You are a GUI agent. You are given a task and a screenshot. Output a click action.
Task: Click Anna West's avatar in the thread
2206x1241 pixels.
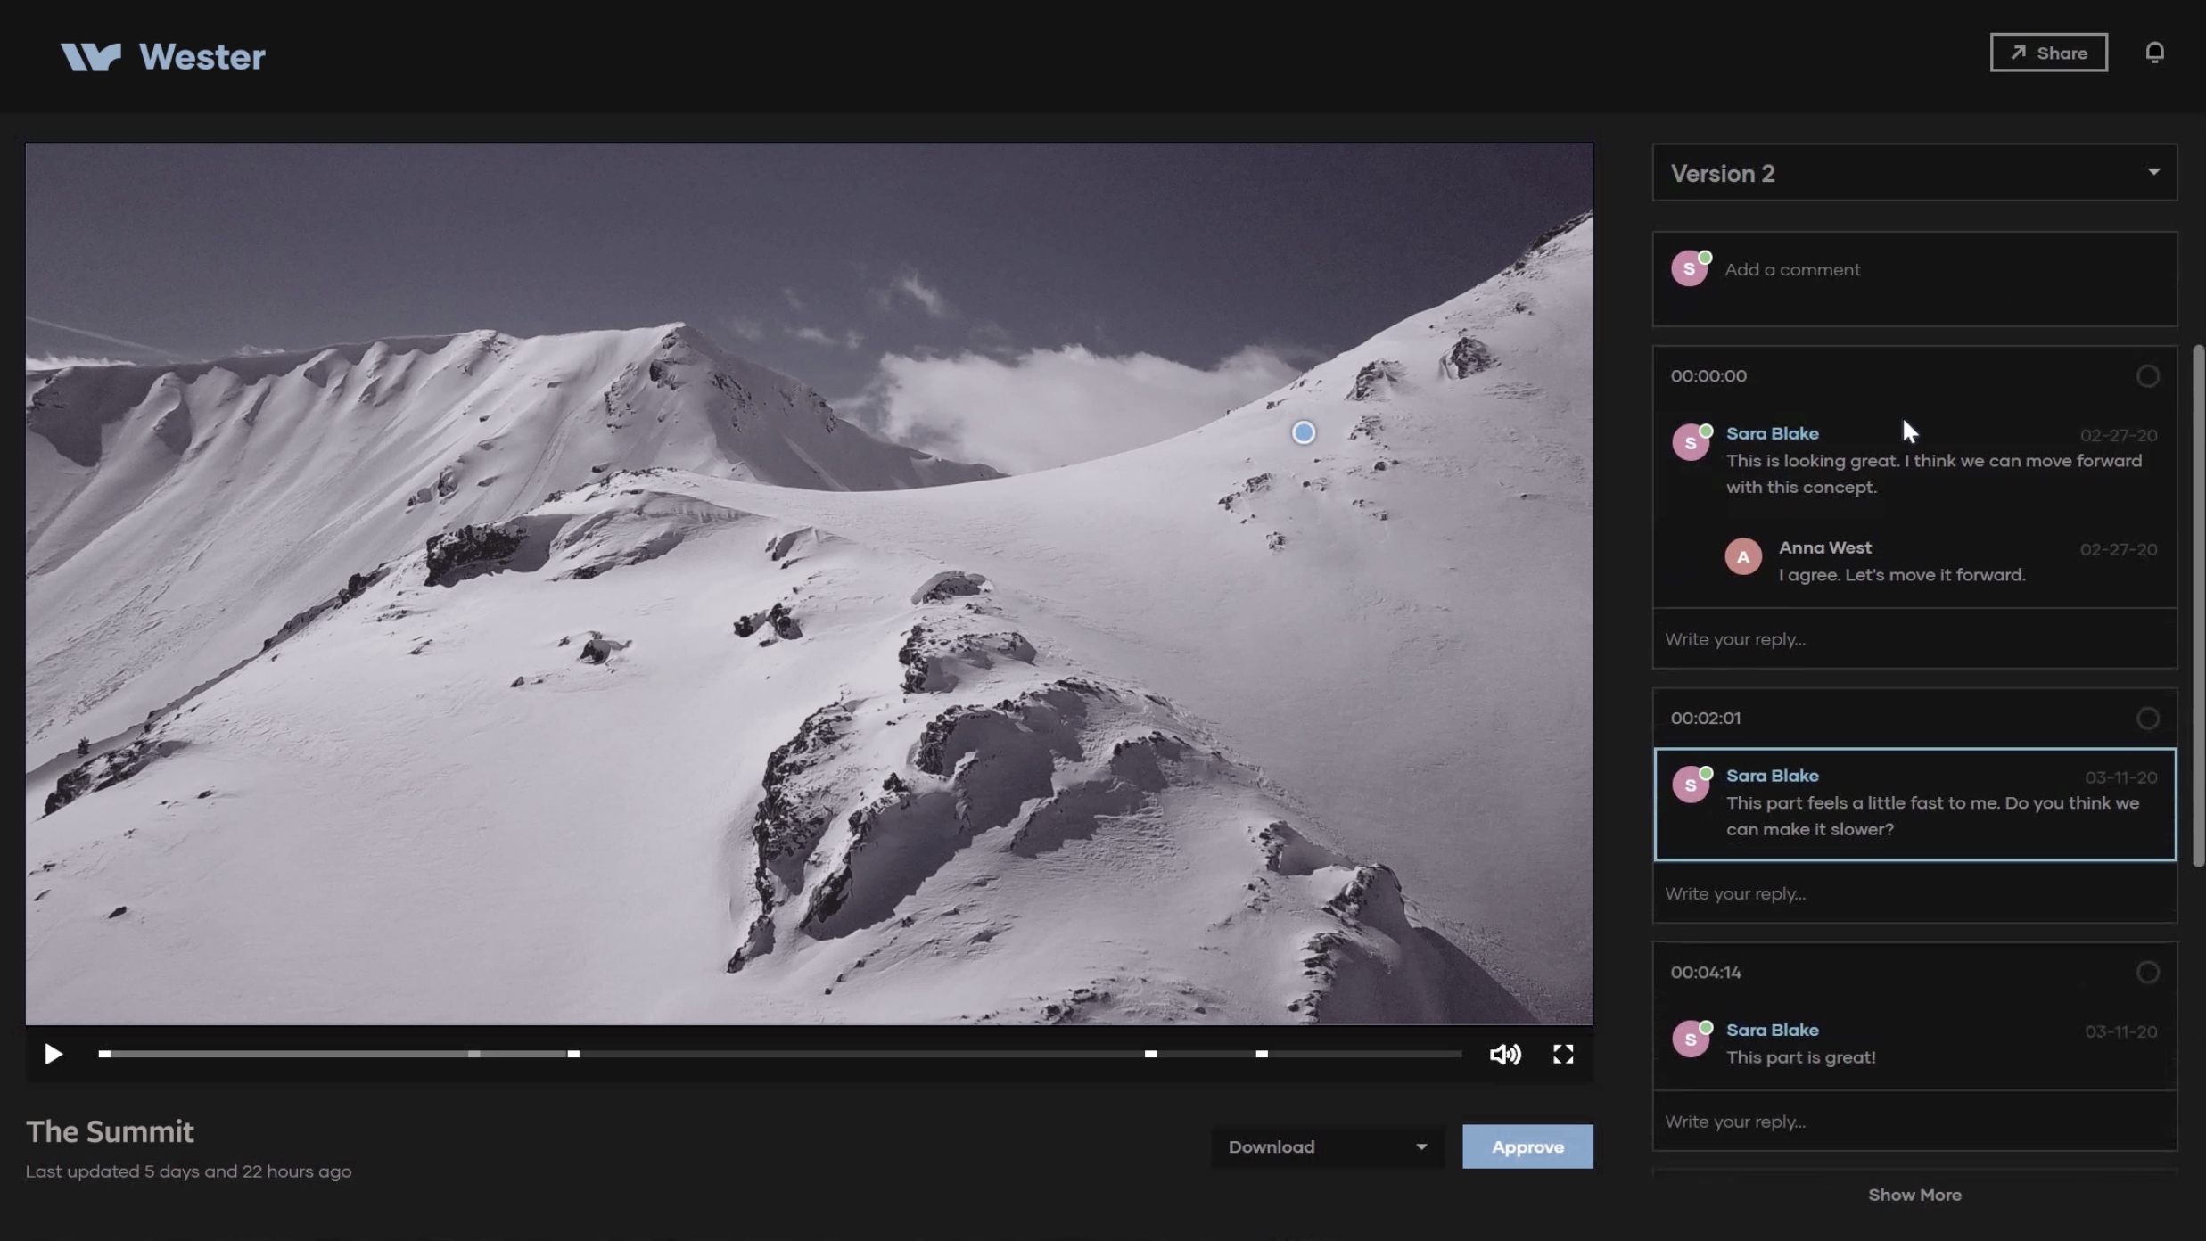tap(1745, 556)
